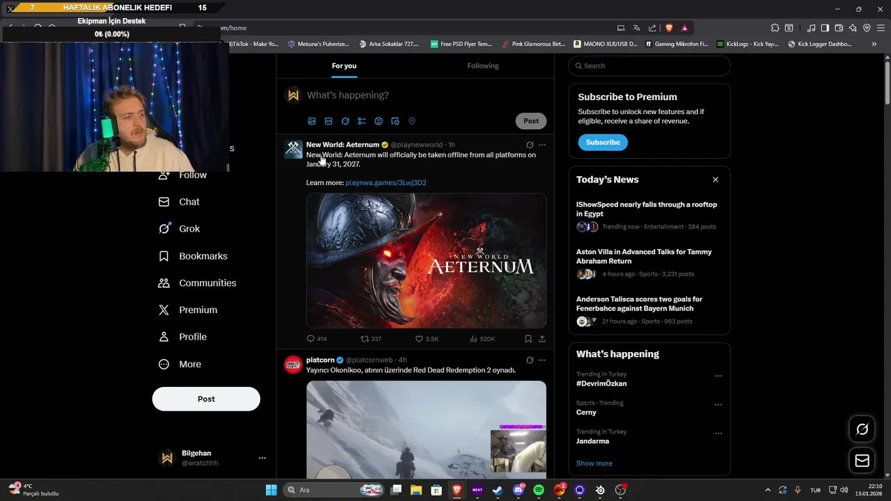Open more options on New World: Aeternum post
Viewport: 891px width, 501px height.
click(x=542, y=145)
